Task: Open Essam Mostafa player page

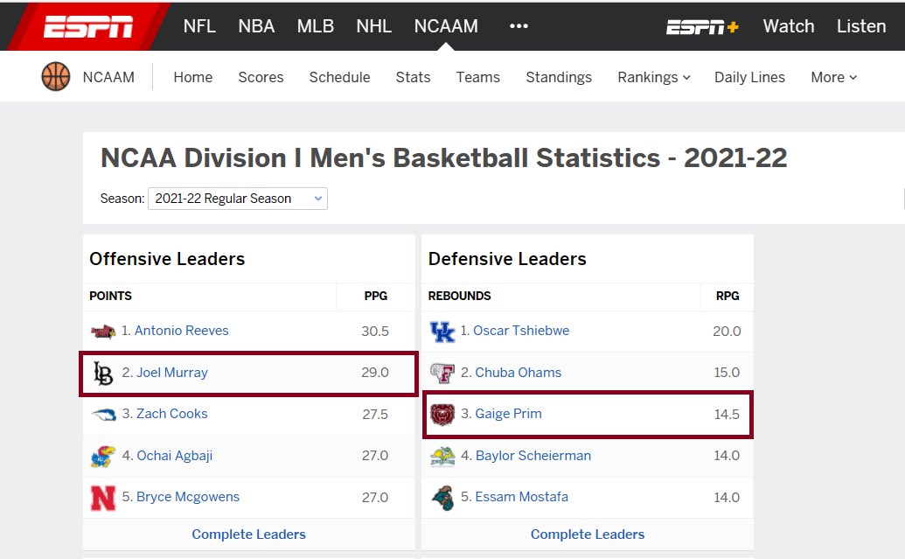Action: (522, 497)
